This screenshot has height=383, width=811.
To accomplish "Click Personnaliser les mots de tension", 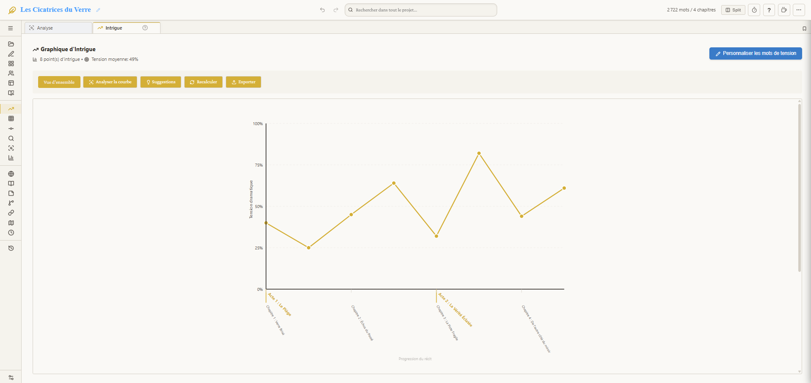I will 755,53.
